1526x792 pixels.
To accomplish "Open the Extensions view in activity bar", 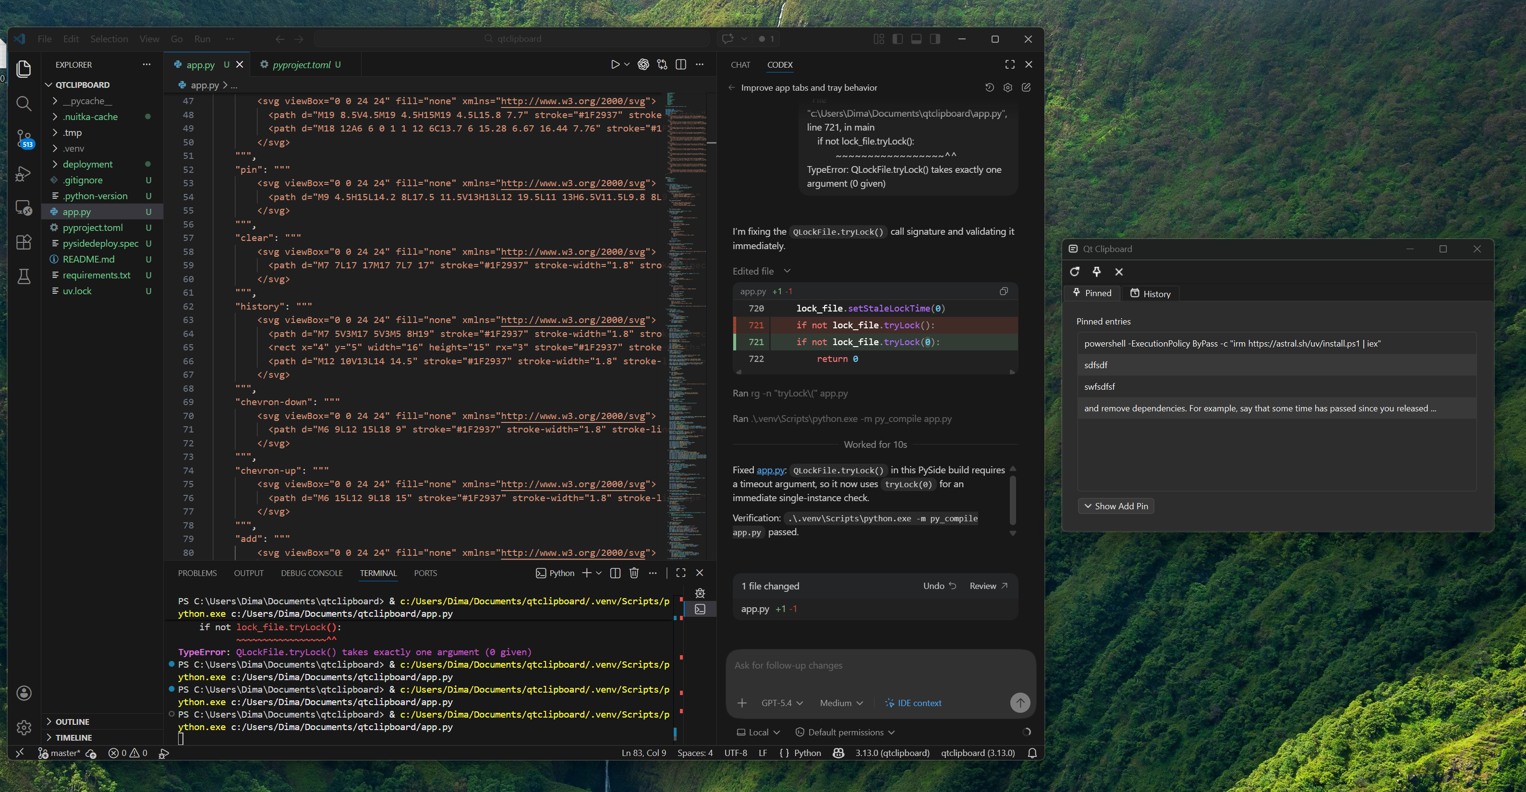I will coord(24,242).
